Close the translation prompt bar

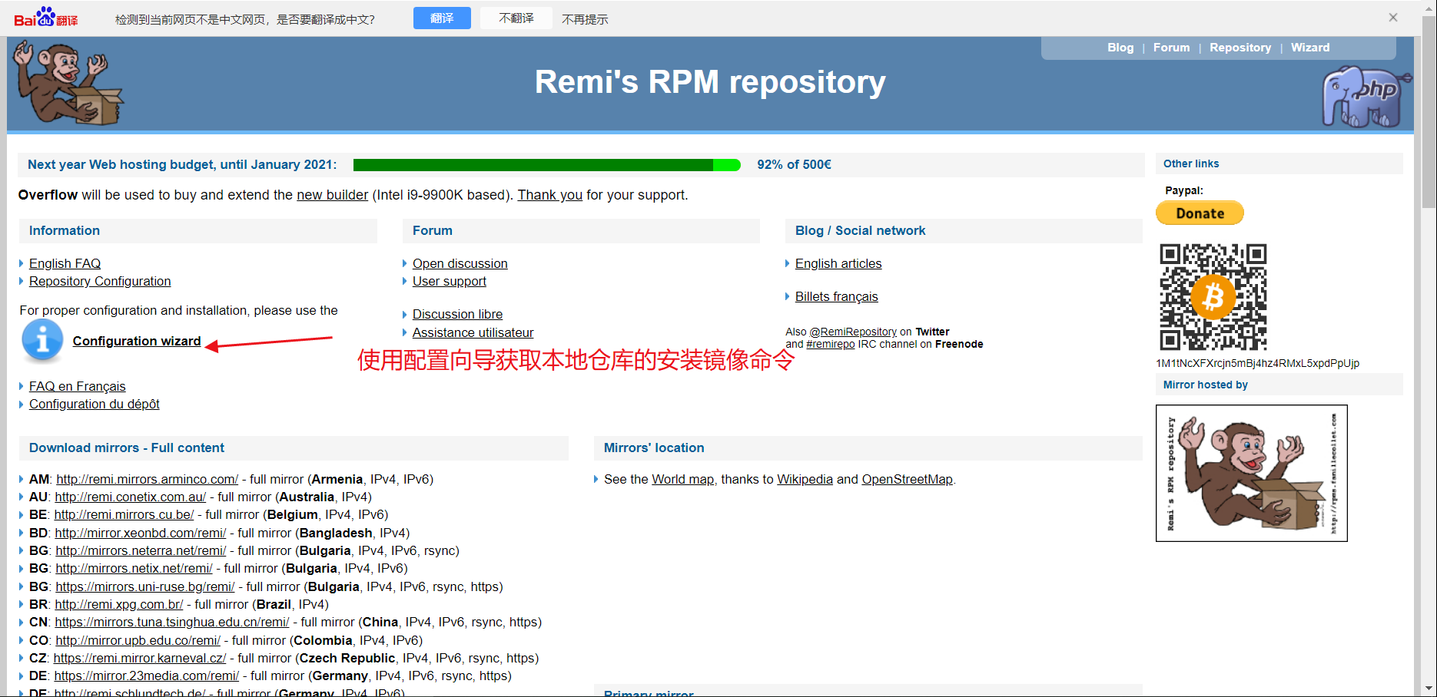[1393, 18]
